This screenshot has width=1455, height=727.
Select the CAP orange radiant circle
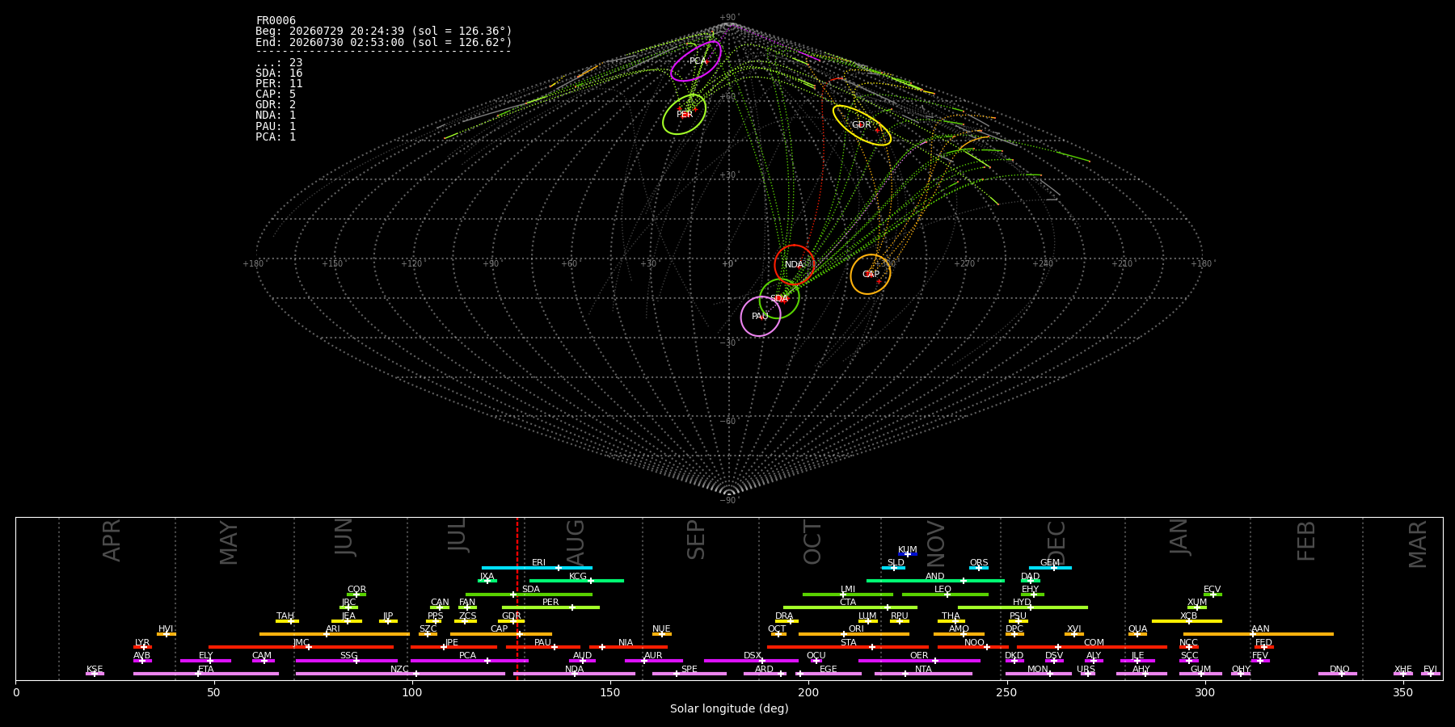pyautogui.click(x=871, y=274)
